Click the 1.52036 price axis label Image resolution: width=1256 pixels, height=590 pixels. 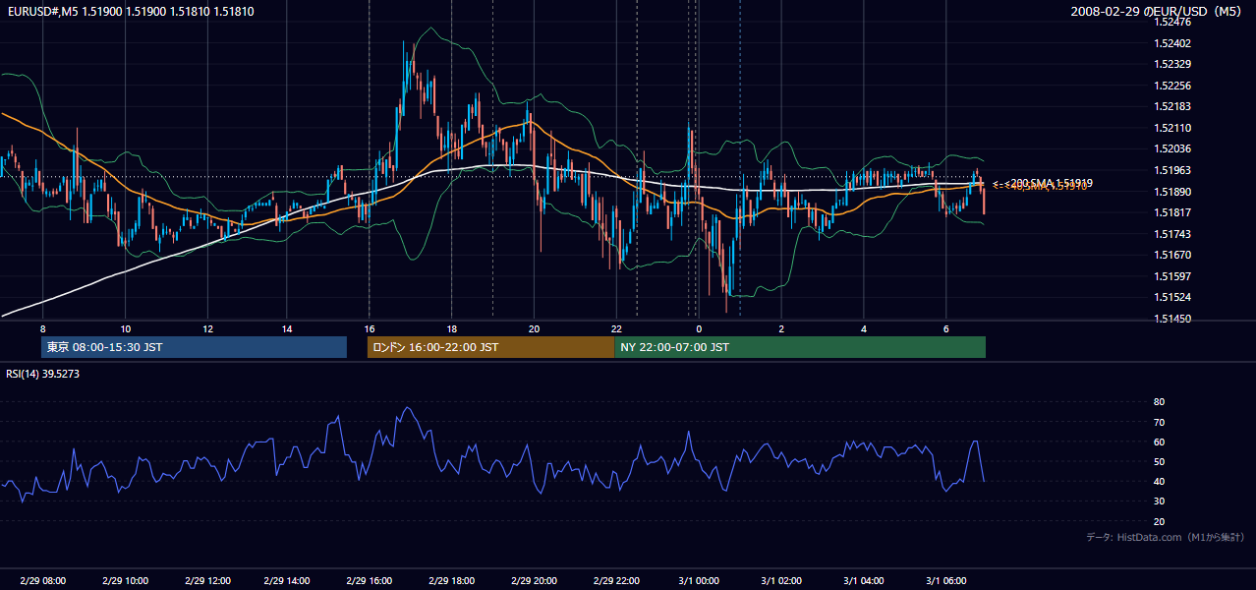(1172, 148)
